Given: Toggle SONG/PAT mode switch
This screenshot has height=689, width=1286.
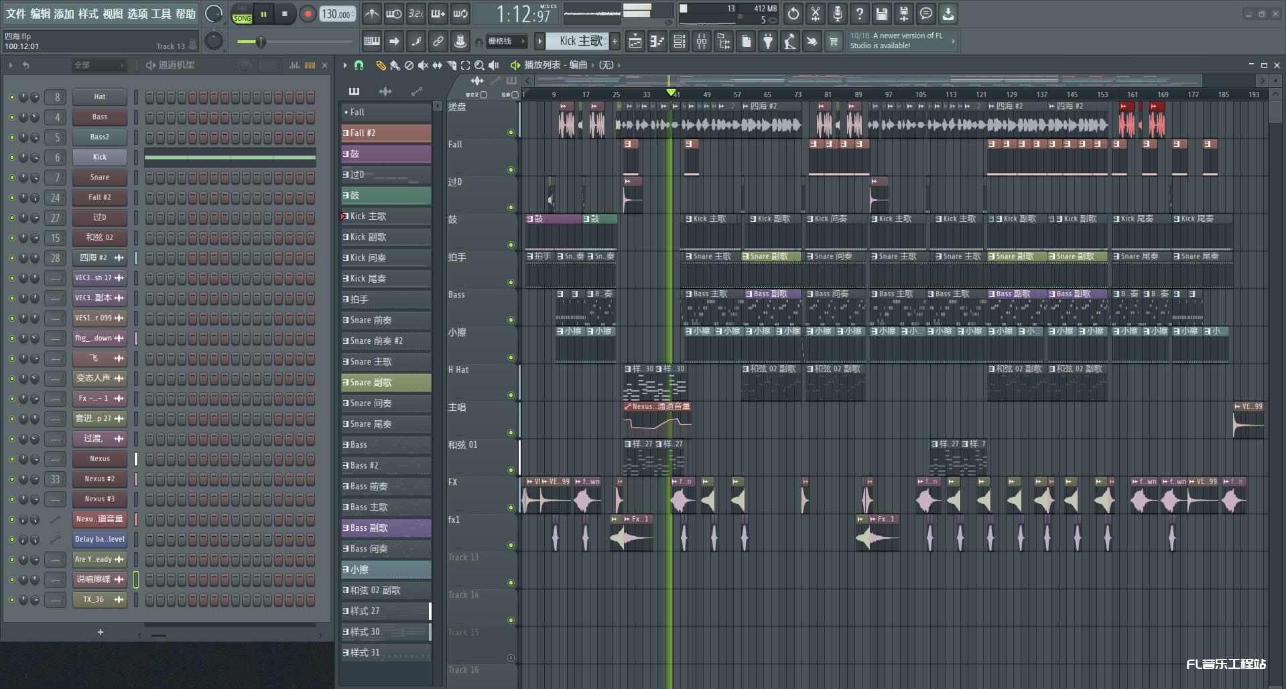Looking at the screenshot, I should pyautogui.click(x=242, y=14).
